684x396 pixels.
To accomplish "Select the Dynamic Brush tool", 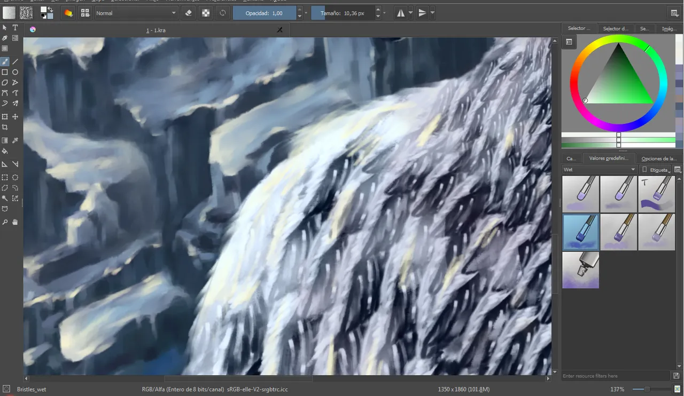I will click(x=5, y=104).
